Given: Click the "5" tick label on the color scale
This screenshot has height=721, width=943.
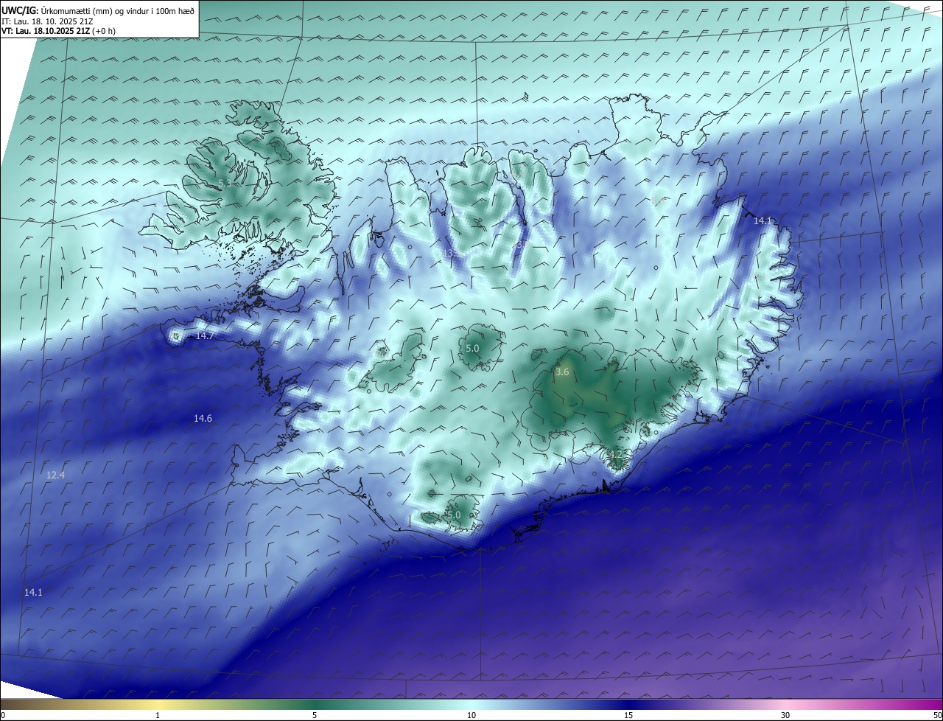Looking at the screenshot, I should (315, 715).
